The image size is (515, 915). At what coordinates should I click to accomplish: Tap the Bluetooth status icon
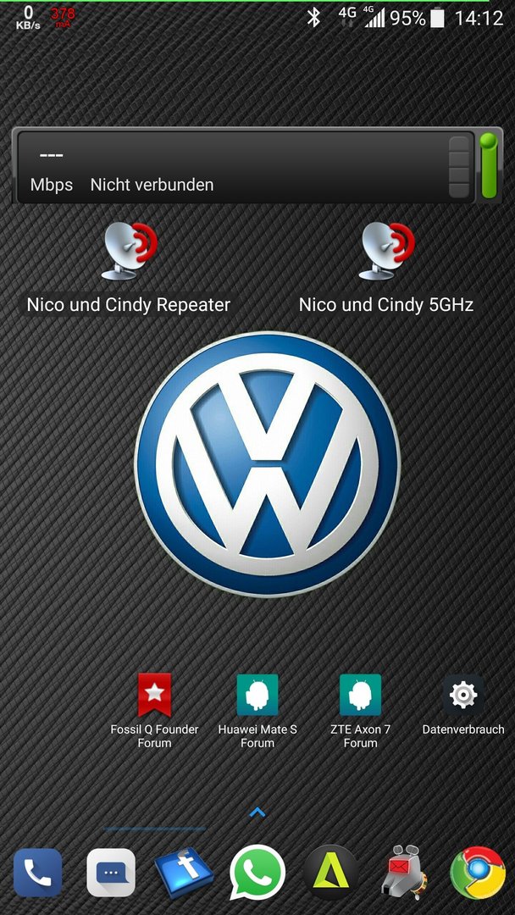click(313, 18)
